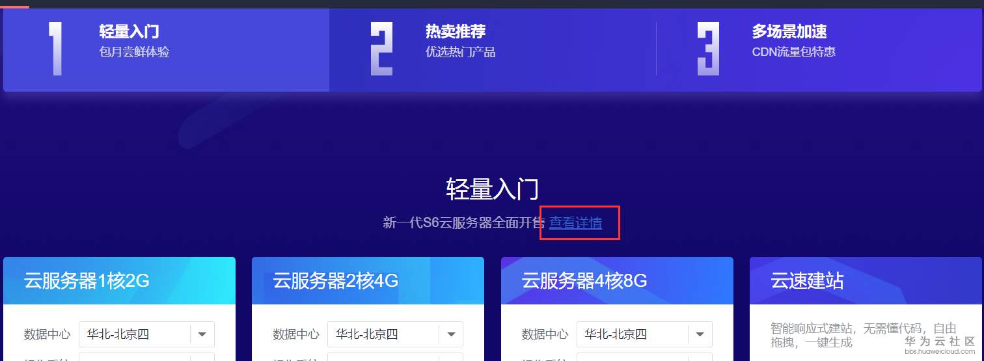The image size is (984, 361).
Task: Switch to the 轻量入门 tab
Action: point(166,49)
